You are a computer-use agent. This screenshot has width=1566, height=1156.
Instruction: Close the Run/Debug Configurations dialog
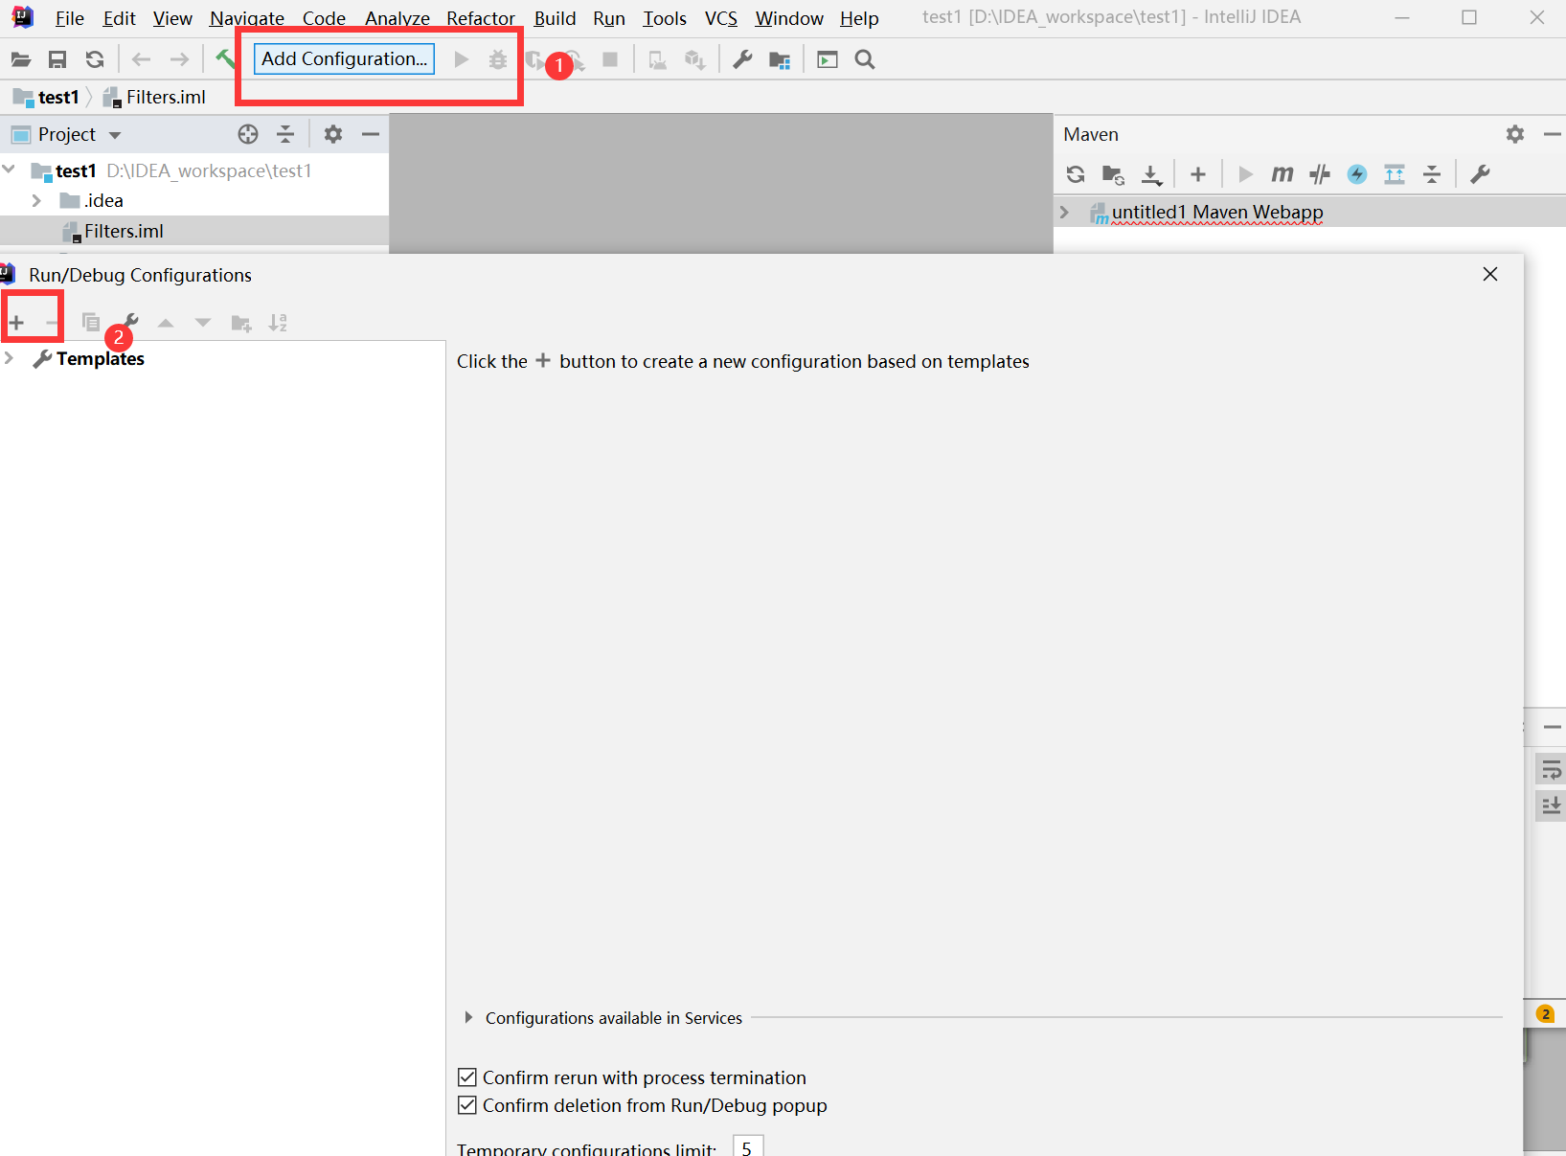tap(1490, 274)
